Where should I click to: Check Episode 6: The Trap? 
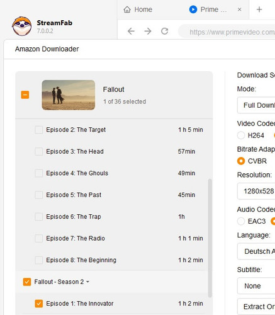pyautogui.click(x=39, y=217)
